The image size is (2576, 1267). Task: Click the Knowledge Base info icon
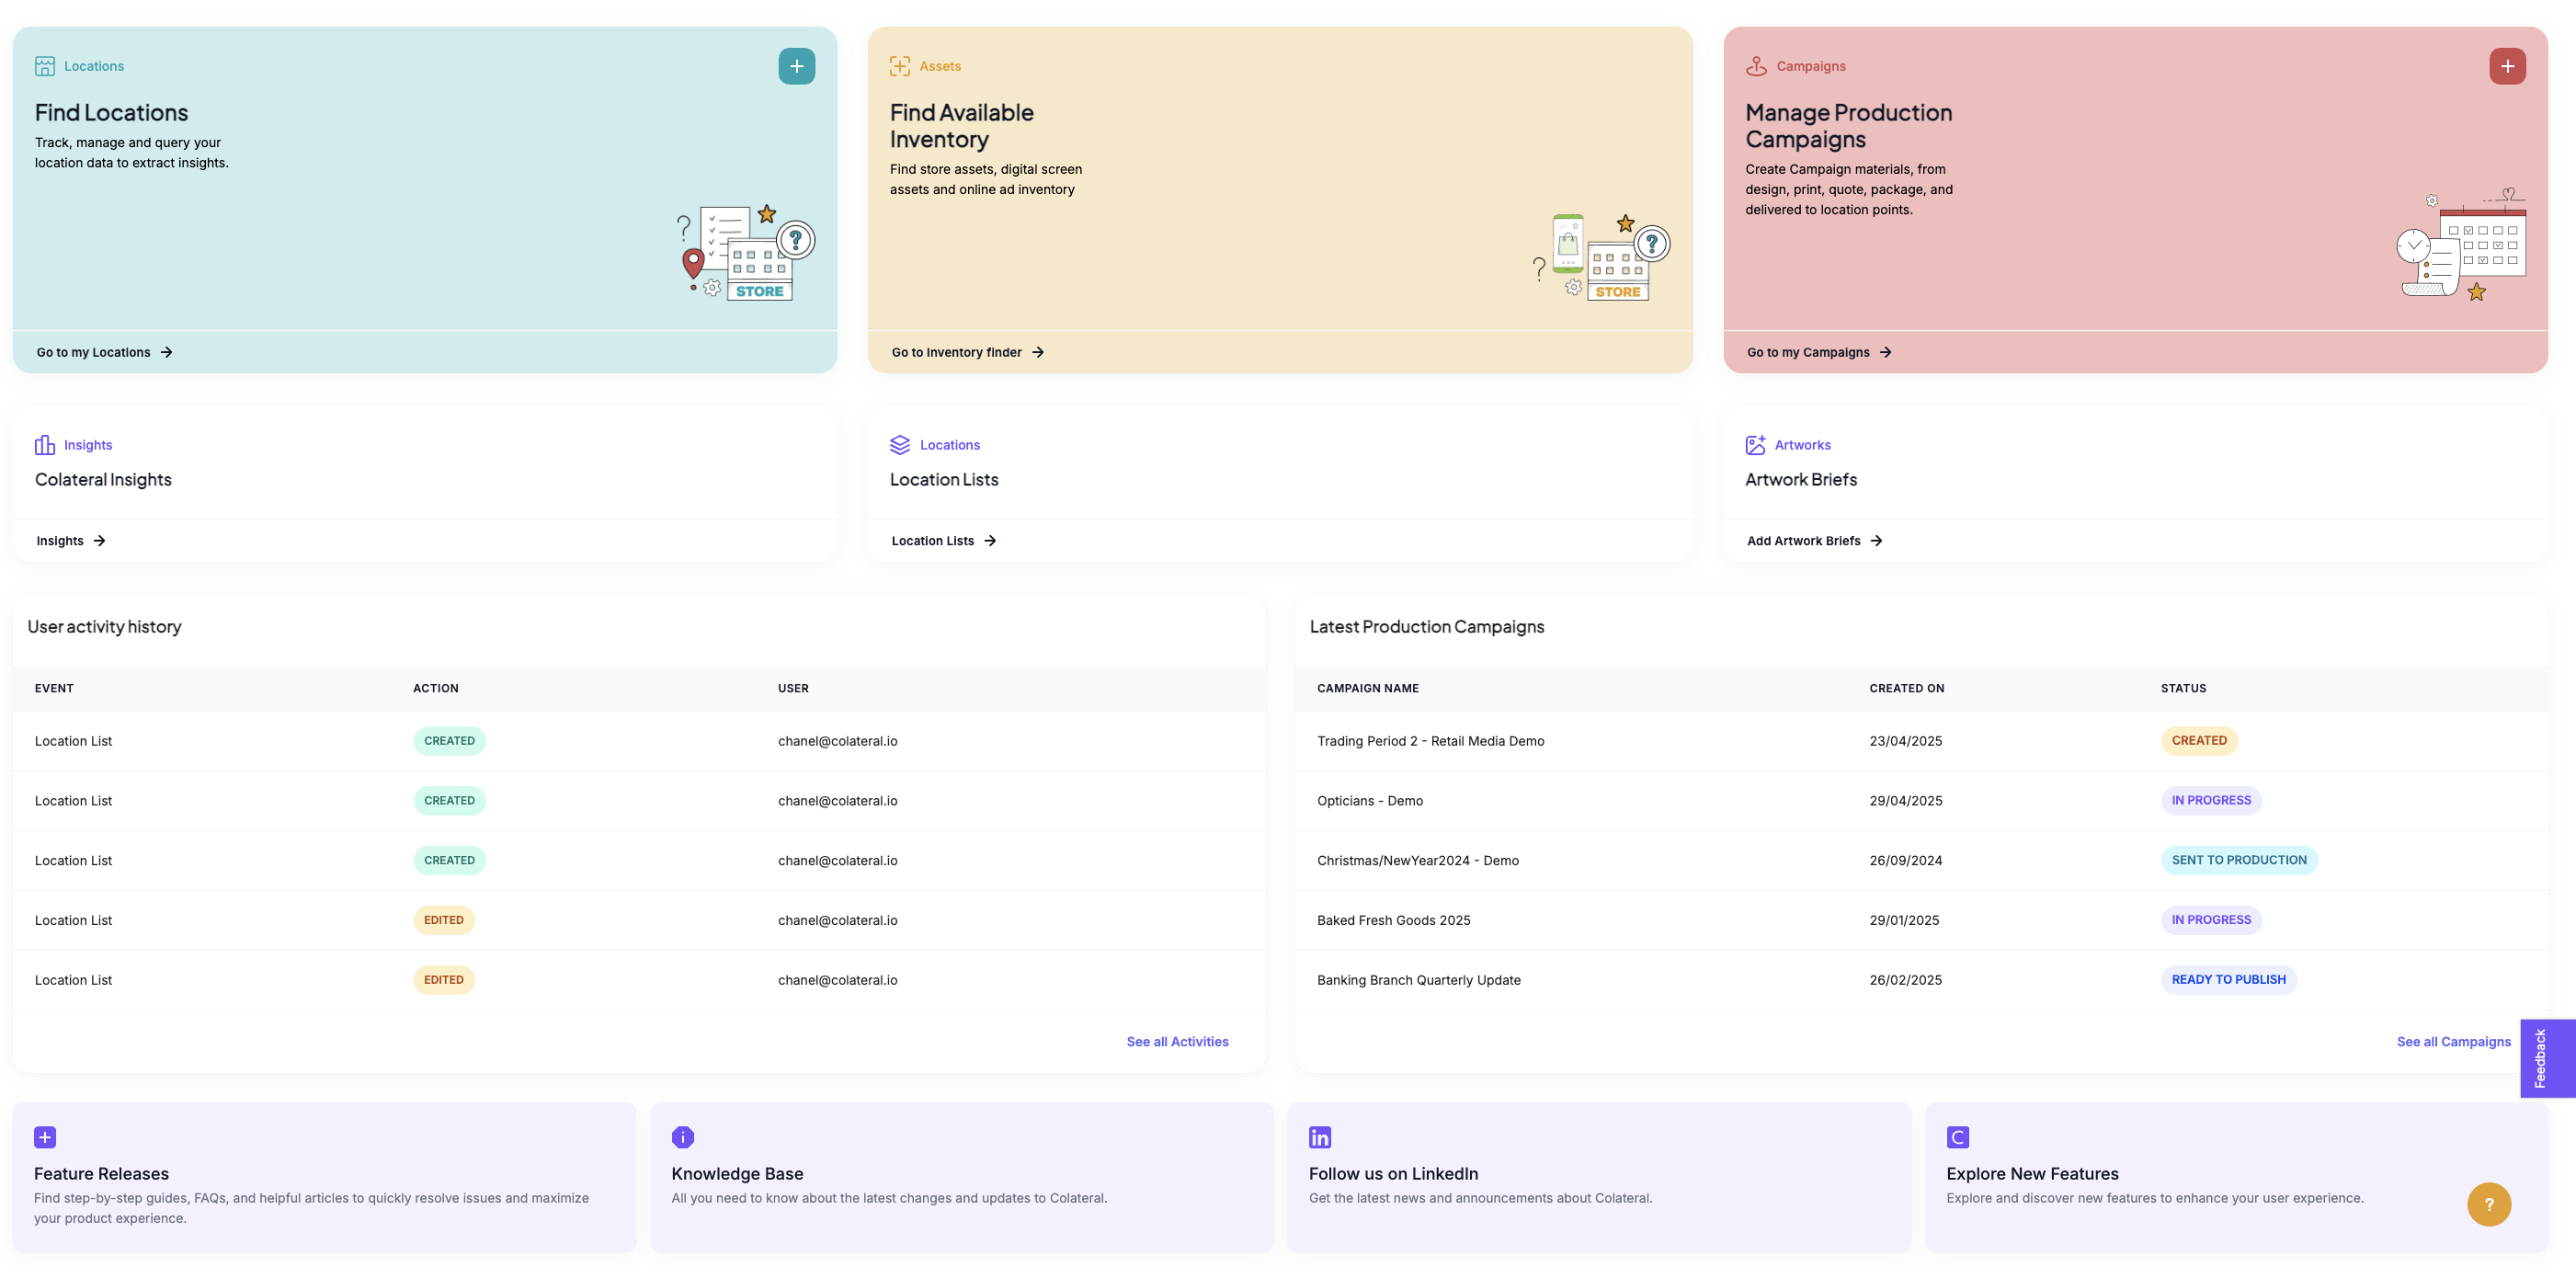682,1137
